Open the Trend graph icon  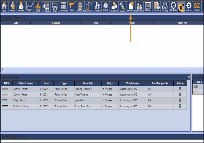tap(29, 7)
